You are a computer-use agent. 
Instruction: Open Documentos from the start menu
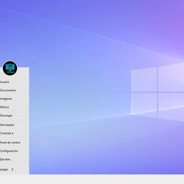[8, 90]
